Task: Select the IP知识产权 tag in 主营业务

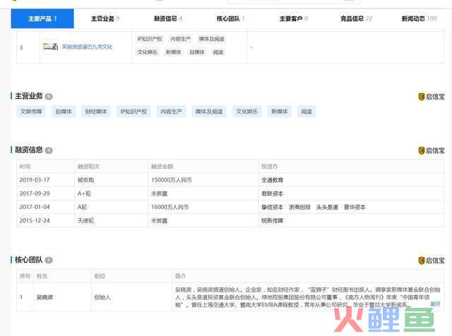Action: click(x=133, y=112)
